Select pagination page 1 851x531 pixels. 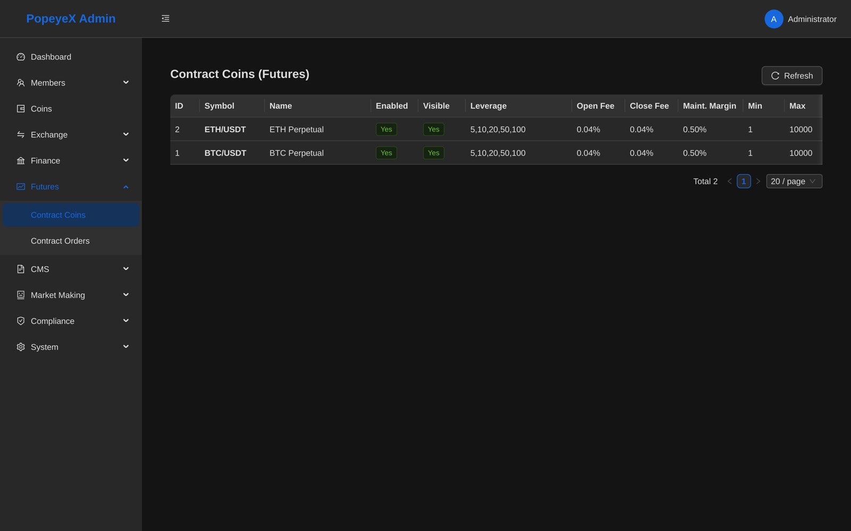(x=744, y=182)
